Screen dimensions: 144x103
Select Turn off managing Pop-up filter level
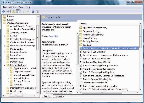pos(100,65)
